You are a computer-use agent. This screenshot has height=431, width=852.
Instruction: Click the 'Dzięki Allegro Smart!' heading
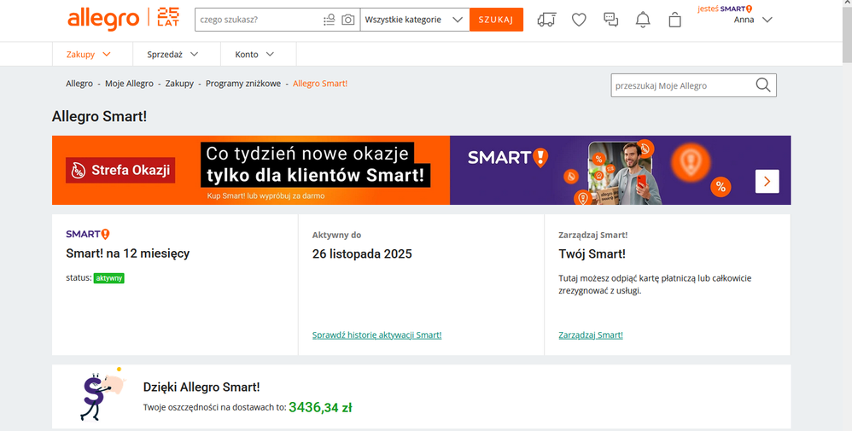(x=201, y=387)
